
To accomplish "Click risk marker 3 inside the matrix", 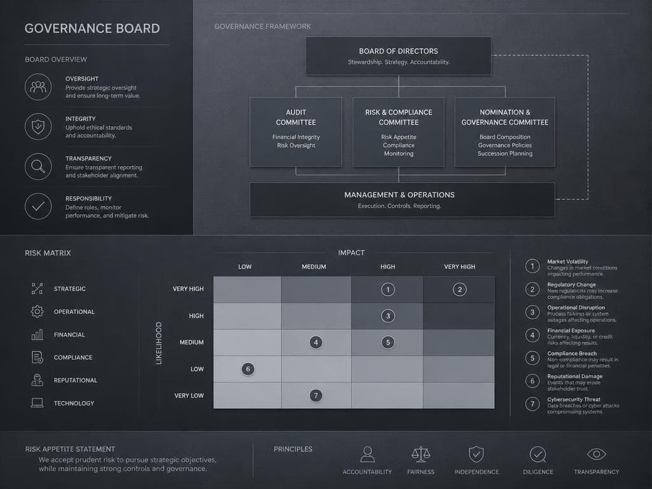I will click(388, 316).
